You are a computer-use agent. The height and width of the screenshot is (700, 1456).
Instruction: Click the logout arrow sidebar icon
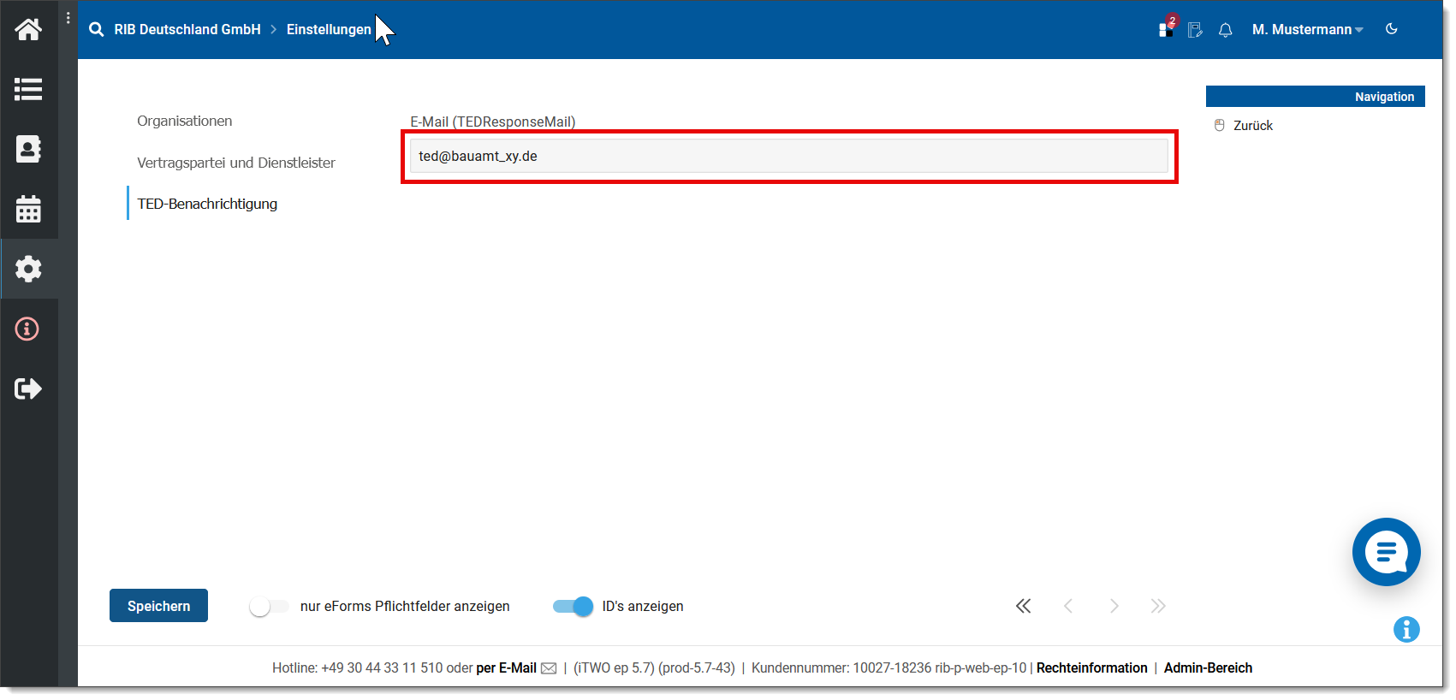click(x=28, y=389)
